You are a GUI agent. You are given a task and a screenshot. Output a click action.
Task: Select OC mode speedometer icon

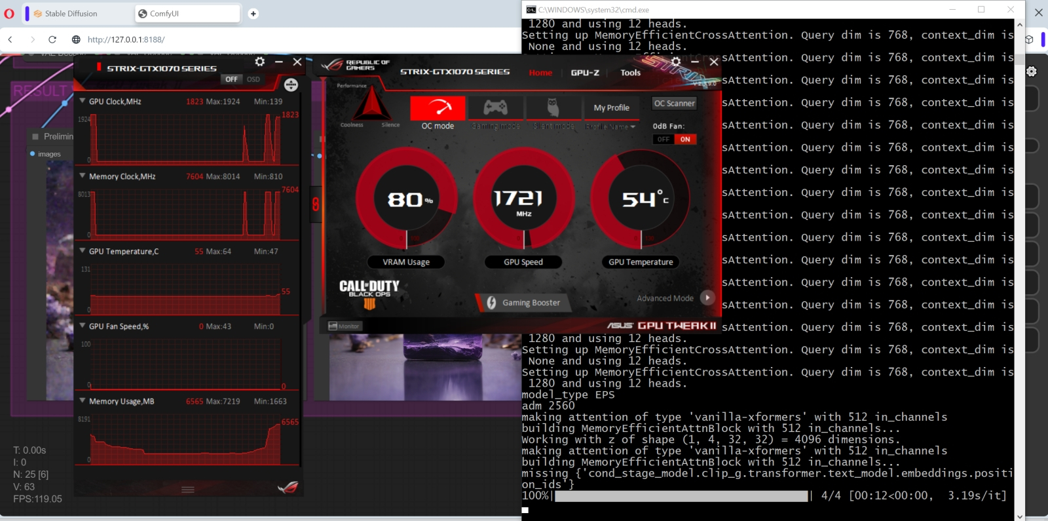(x=438, y=108)
